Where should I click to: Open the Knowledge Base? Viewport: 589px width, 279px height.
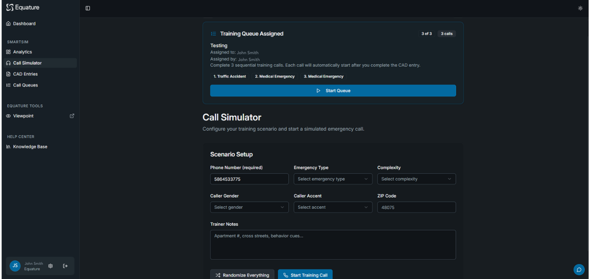pos(30,147)
